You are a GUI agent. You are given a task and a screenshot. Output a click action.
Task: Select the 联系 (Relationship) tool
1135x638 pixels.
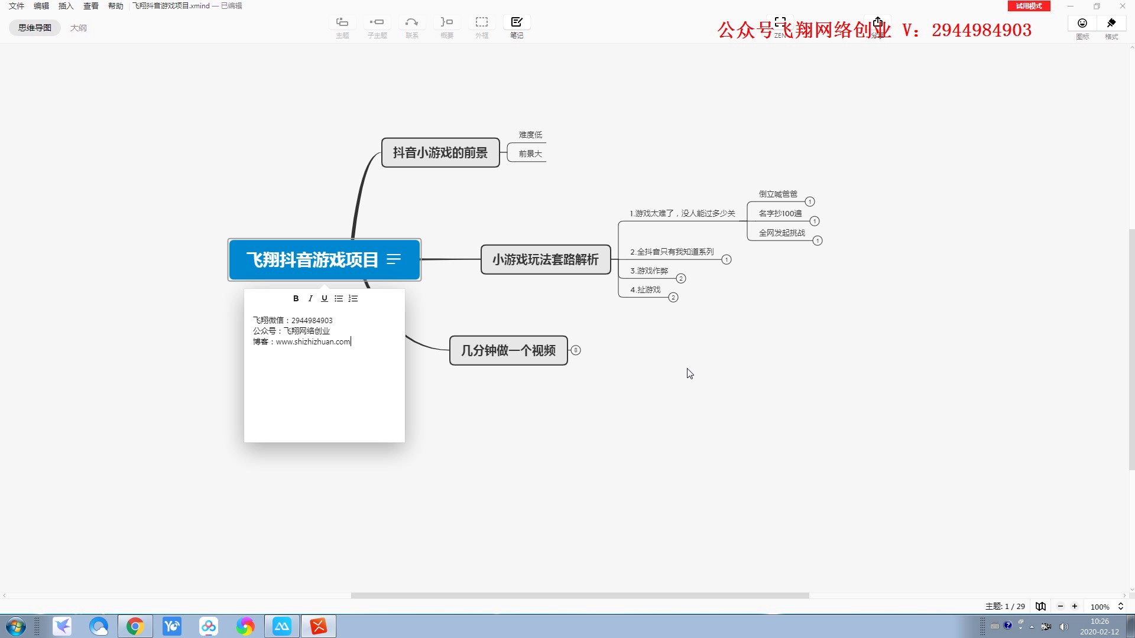tap(412, 22)
